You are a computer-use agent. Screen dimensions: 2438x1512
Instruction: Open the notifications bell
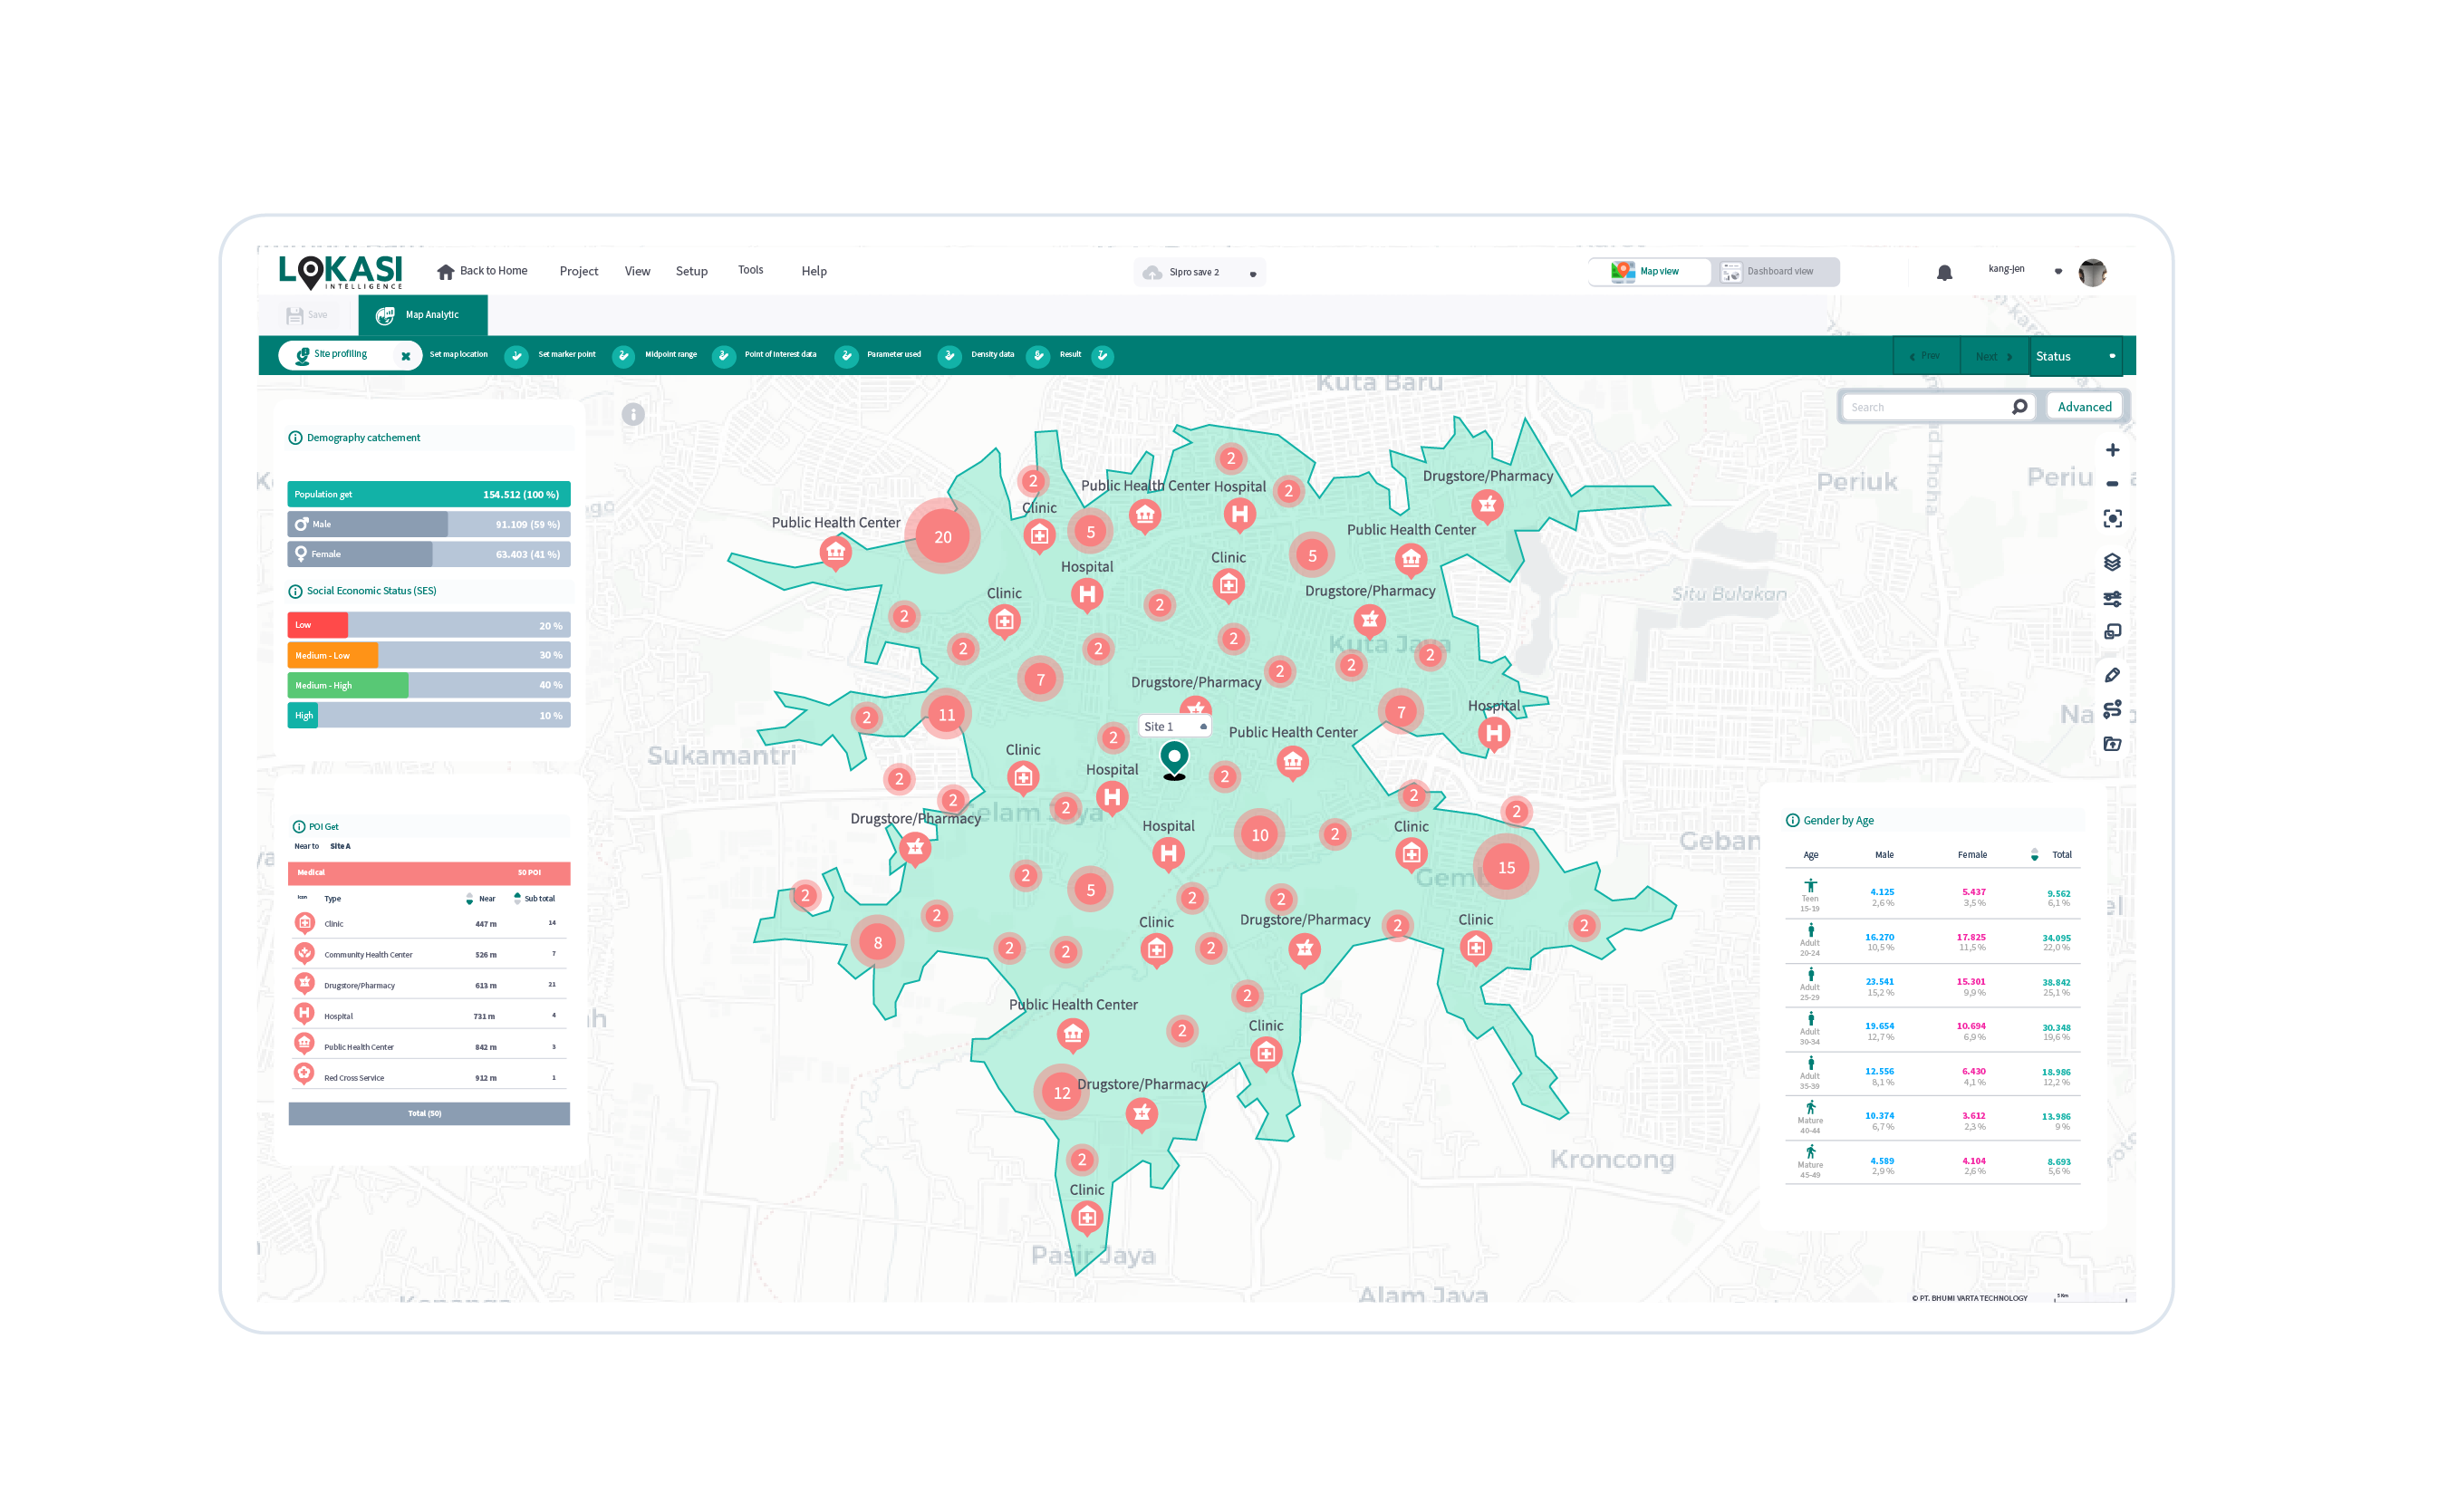point(1943,272)
